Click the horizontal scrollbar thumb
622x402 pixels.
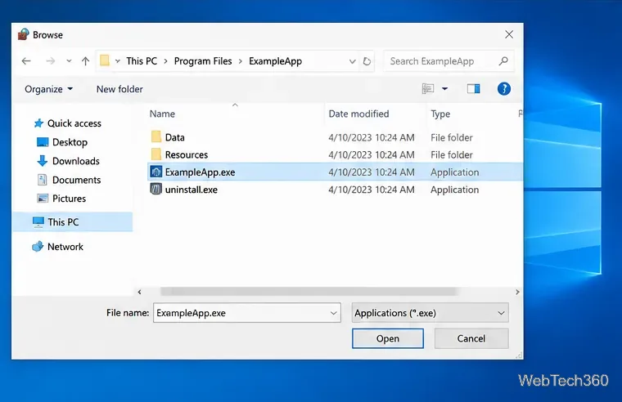click(x=309, y=292)
